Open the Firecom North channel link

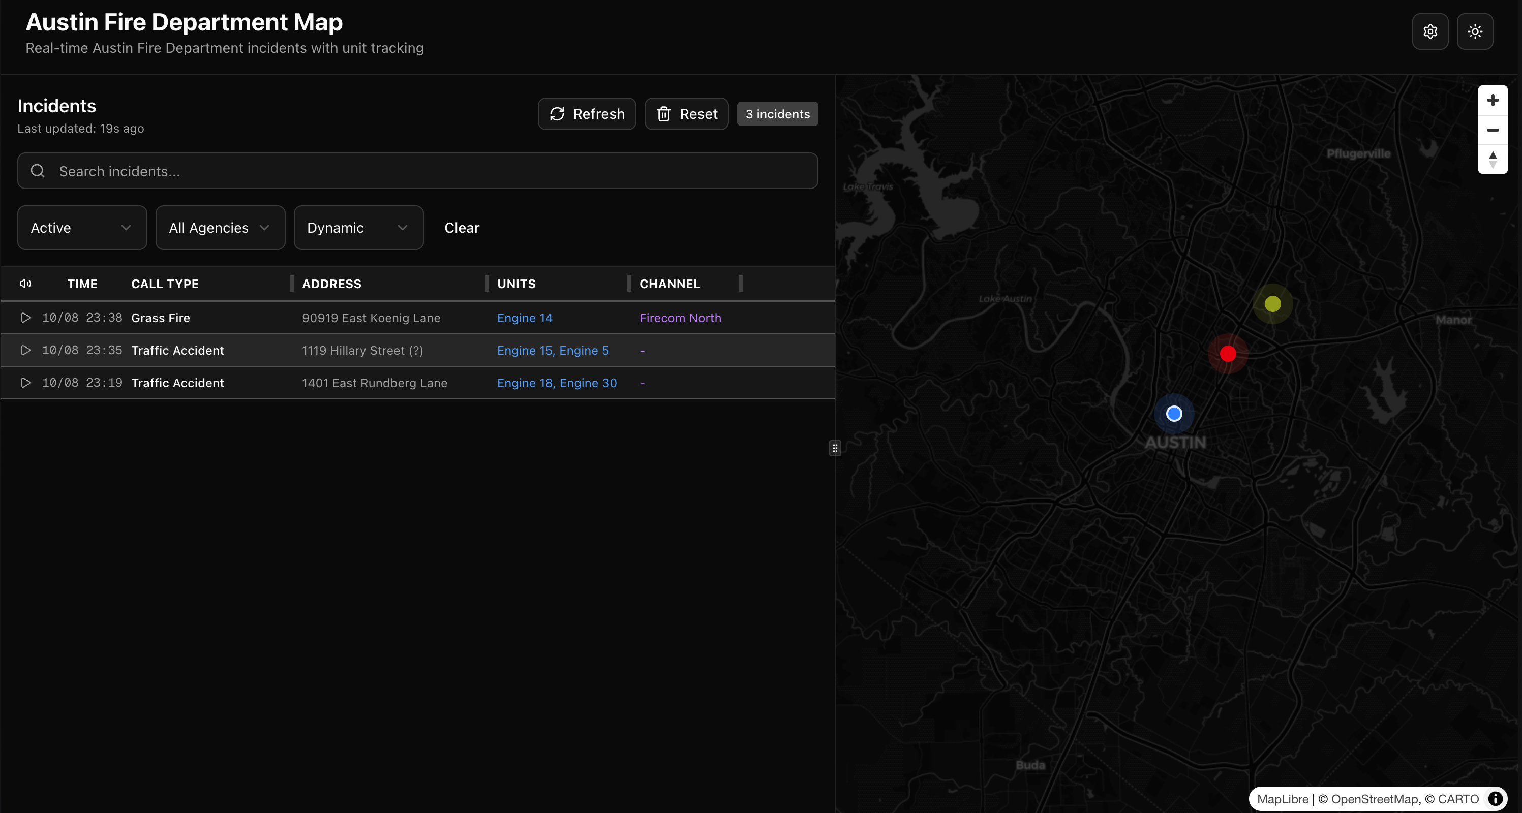coord(680,318)
